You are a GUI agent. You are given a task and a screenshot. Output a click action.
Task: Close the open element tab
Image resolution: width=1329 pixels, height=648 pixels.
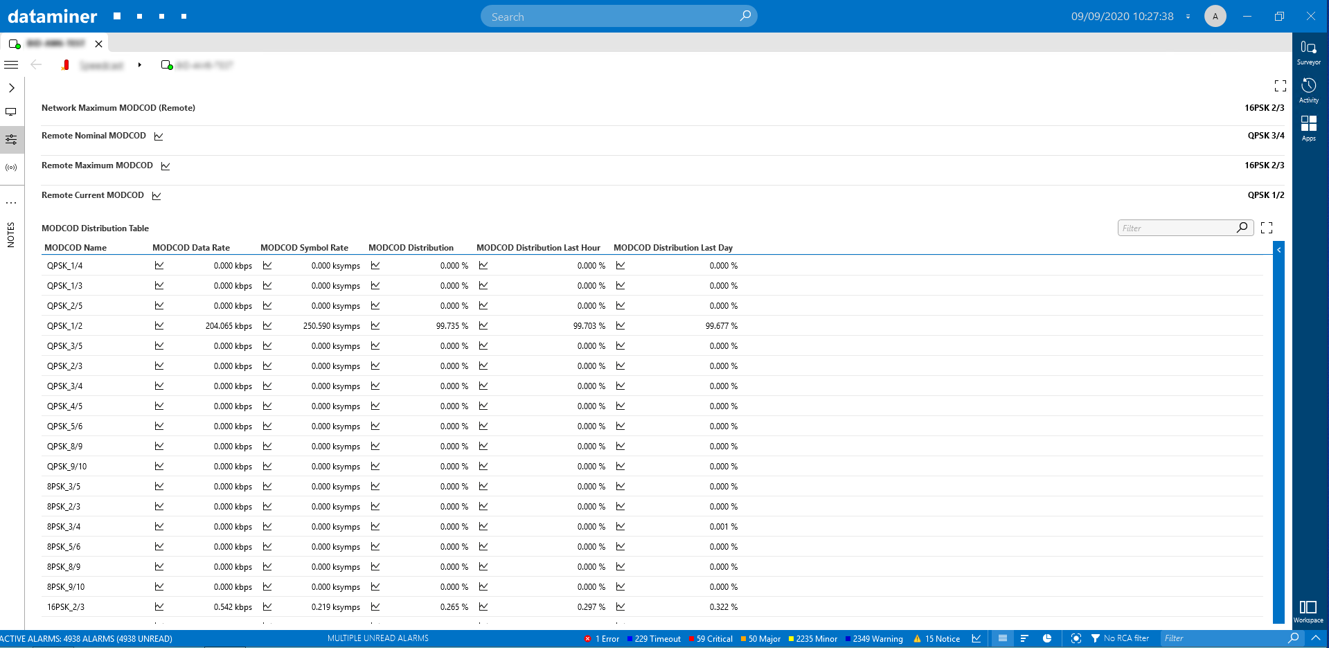(x=98, y=44)
